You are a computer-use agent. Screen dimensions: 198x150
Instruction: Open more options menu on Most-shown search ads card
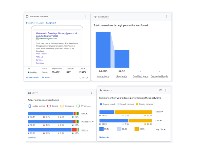coord(86,16)
